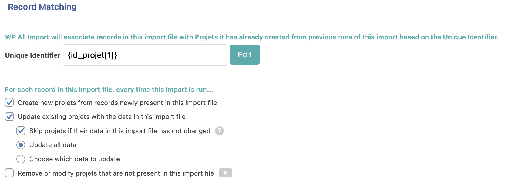The width and height of the screenshot is (512, 187).
Task: Click the Unique Identifier field label
Action: 33,55
